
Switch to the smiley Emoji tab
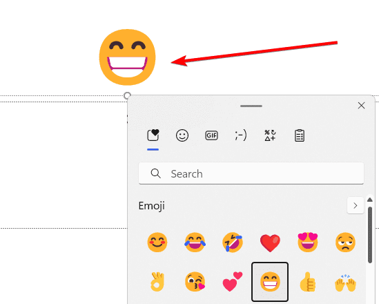pyautogui.click(x=182, y=135)
